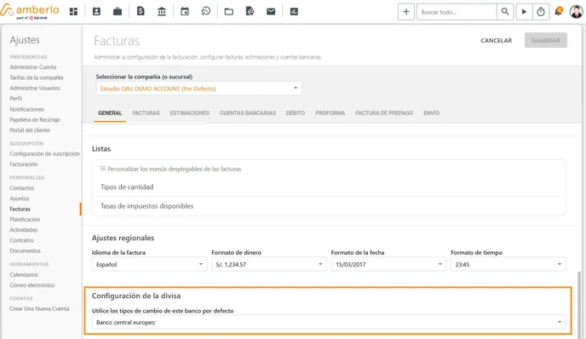Switch to the FACTURAS tab
The height and width of the screenshot is (339, 586).
[146, 113]
